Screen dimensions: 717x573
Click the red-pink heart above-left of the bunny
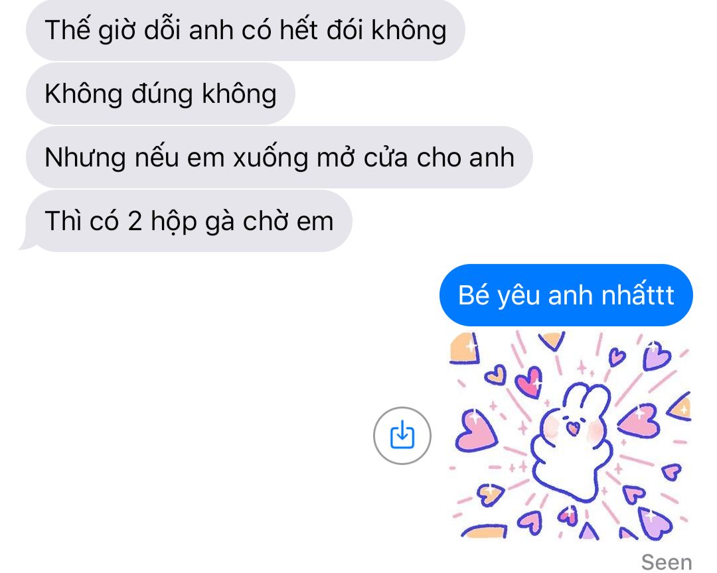click(x=528, y=381)
